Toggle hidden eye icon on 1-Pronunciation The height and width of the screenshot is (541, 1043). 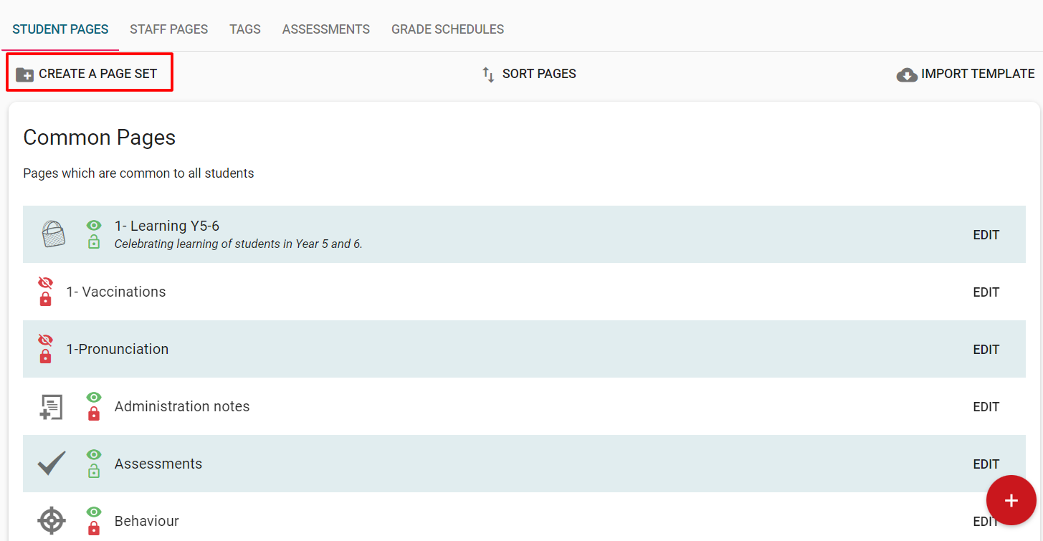click(x=45, y=340)
